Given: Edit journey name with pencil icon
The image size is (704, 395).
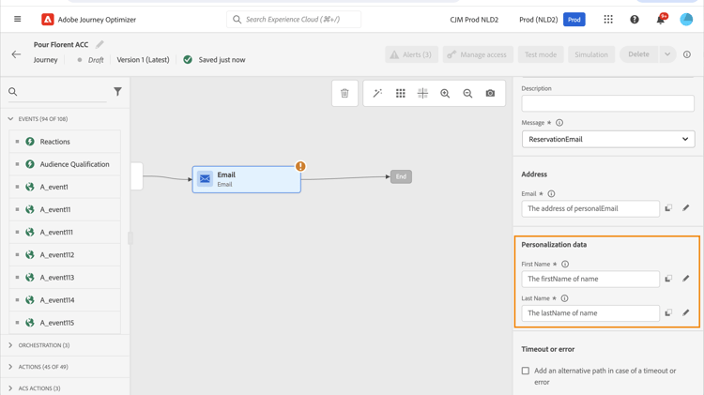Looking at the screenshot, I should (x=99, y=44).
